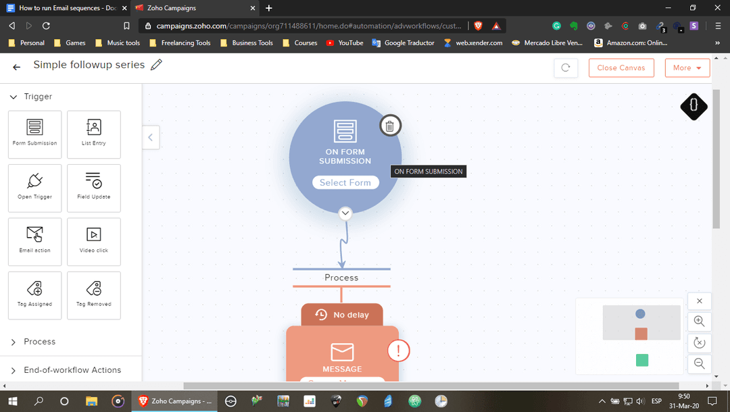Expand End-of-workflow Actions section
The width and height of the screenshot is (730, 412).
click(14, 370)
